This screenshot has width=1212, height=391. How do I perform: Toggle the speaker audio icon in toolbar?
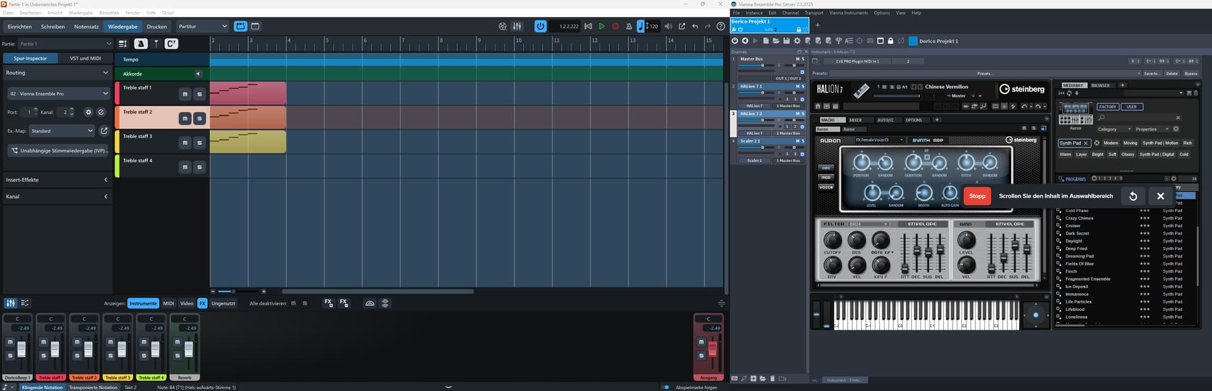[668, 26]
